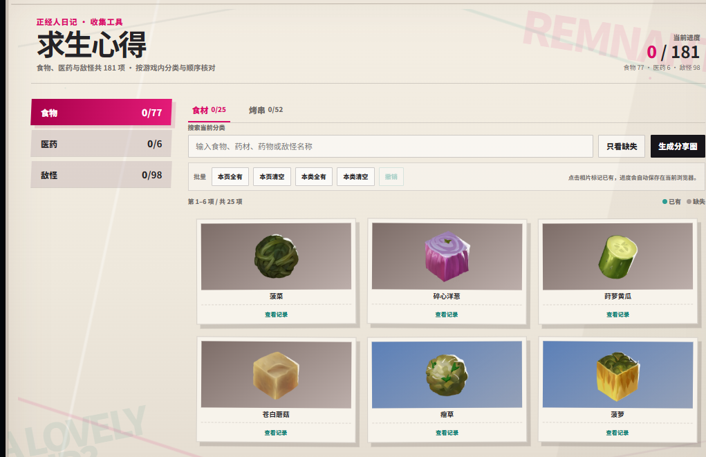The image size is (706, 457).
Task: Open 查看记录 under 菠菜
Action: (276, 315)
